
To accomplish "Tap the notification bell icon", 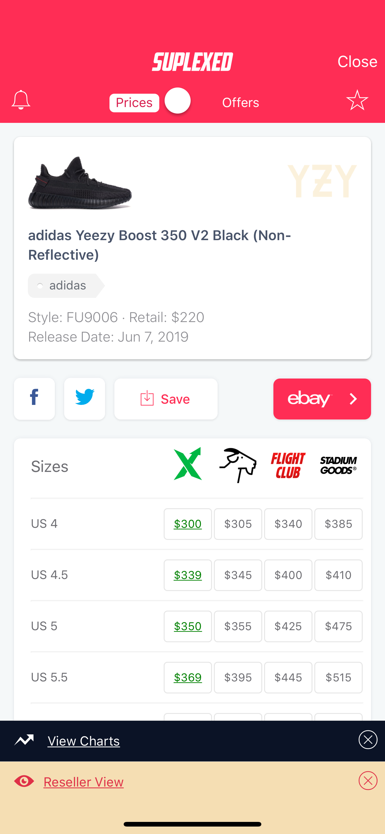I will (21, 100).
